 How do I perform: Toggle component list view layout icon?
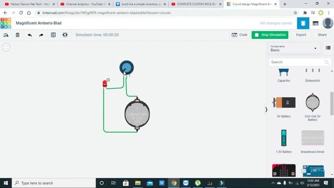tap(328, 48)
